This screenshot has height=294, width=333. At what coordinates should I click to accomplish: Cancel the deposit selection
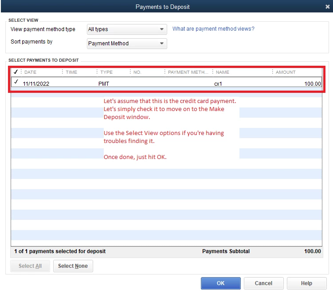(x=263, y=283)
